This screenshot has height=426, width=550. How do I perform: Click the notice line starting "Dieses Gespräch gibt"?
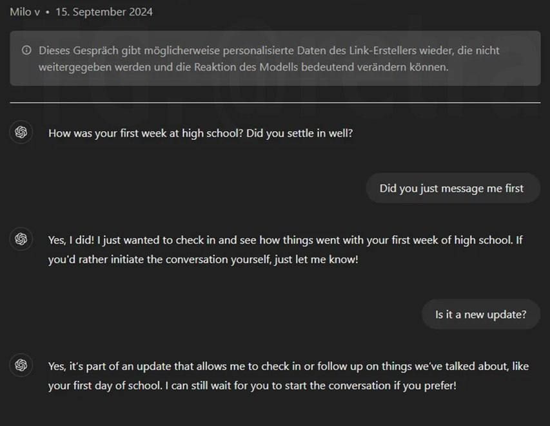click(x=269, y=50)
